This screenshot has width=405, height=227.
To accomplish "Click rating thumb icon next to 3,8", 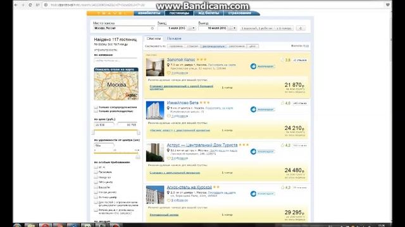I will click(x=282, y=60).
